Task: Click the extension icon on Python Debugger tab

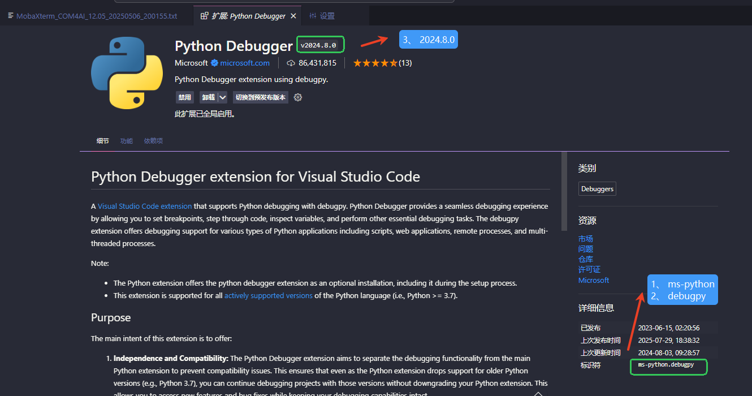Action: pos(205,16)
